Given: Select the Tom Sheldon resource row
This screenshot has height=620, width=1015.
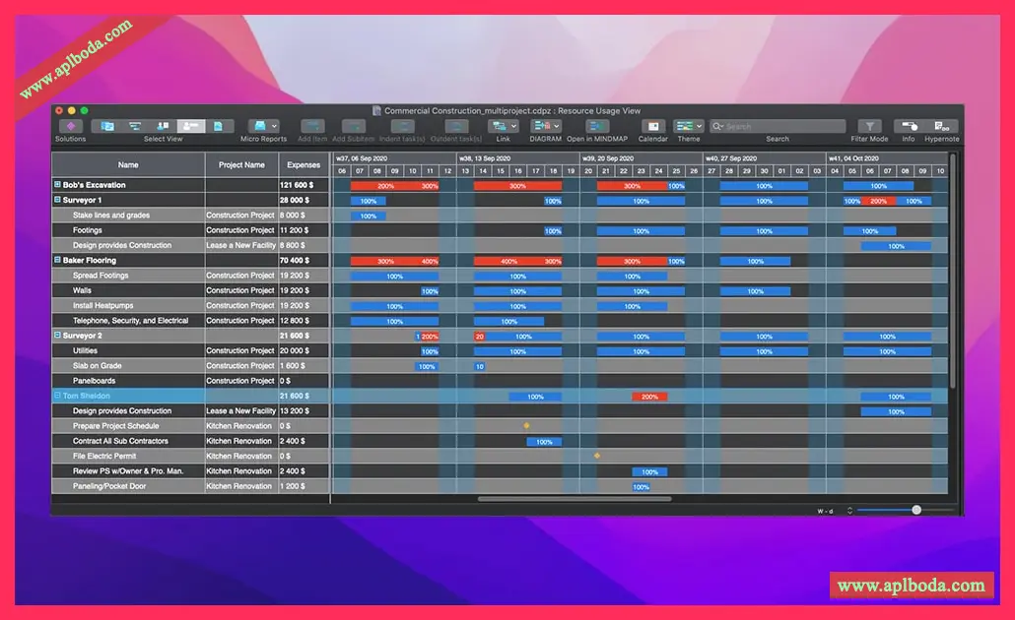Looking at the screenshot, I should coord(500,396).
